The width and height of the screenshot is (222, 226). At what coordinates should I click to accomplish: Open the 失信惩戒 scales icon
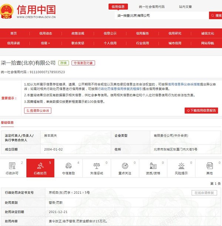(97, 166)
